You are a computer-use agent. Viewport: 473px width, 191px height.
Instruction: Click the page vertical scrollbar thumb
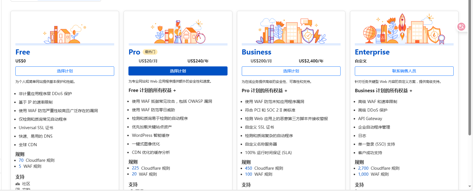coord(470,68)
